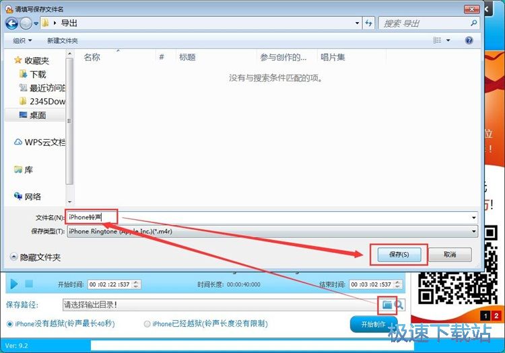Click 取消 button
This screenshot has width=505, height=353.
[450, 255]
